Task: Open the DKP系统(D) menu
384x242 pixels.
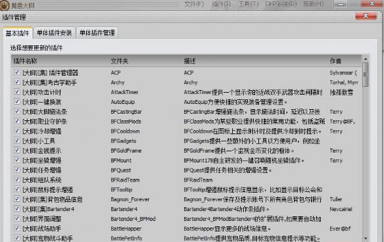Action: 281,4
